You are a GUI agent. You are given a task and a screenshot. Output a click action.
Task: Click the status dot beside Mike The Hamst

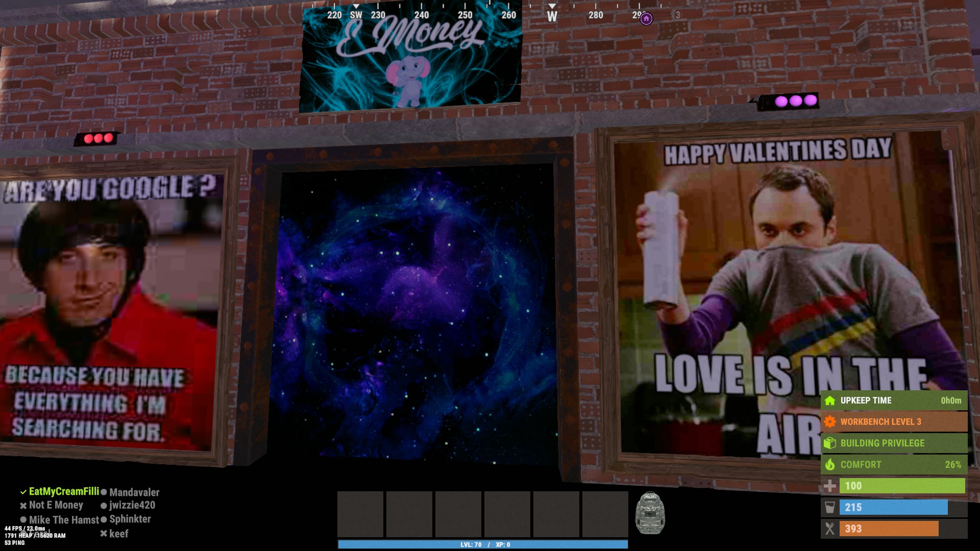coord(23,520)
